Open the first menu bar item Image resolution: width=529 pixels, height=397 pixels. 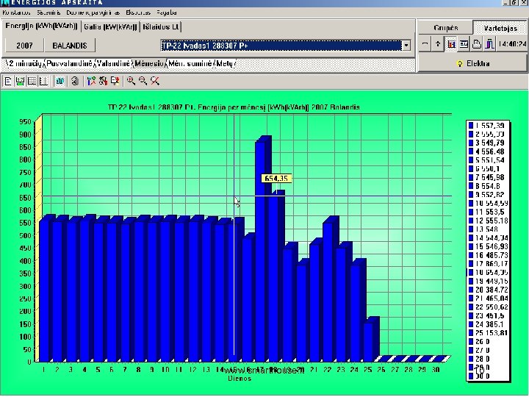click(x=16, y=12)
